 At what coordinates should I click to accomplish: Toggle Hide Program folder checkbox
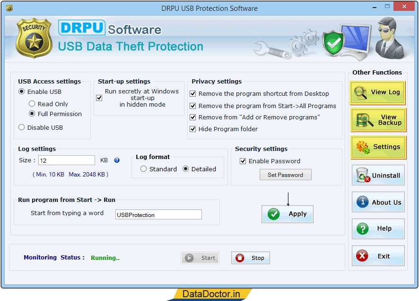192,129
